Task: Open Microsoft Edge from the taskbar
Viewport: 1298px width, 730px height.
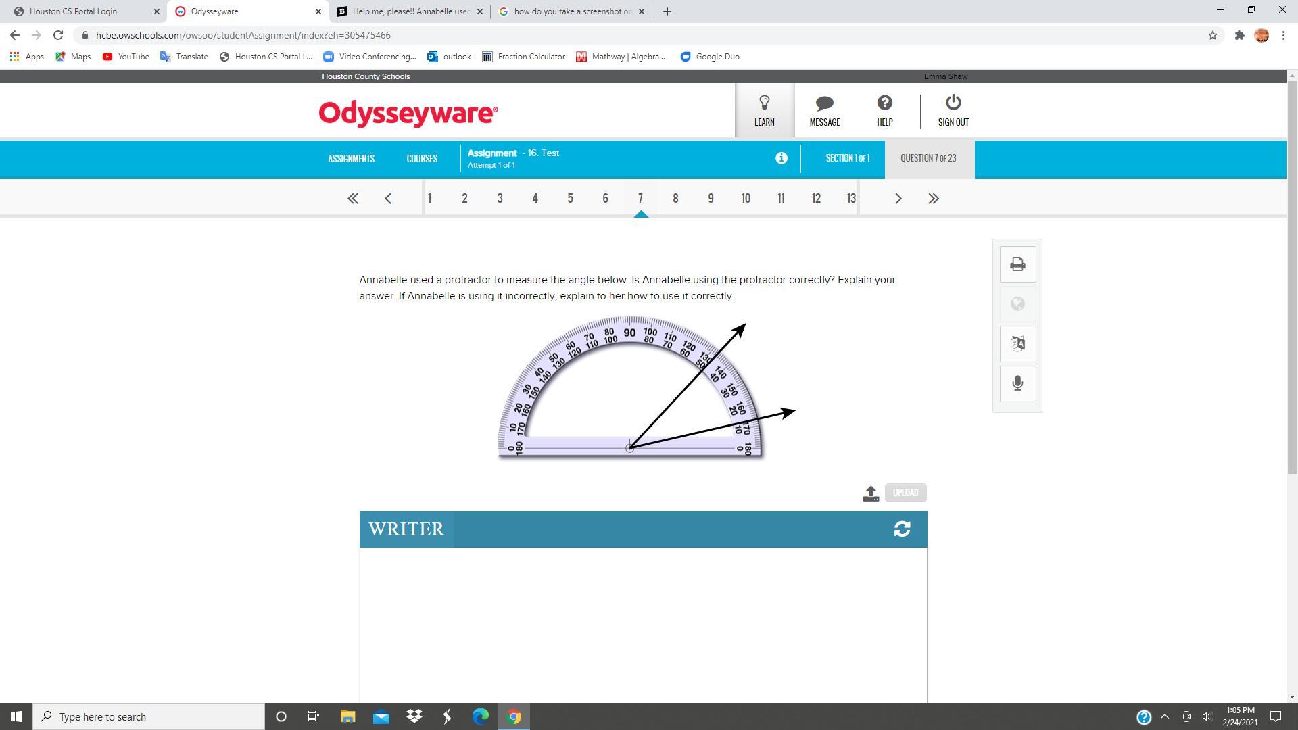Action: 480,716
